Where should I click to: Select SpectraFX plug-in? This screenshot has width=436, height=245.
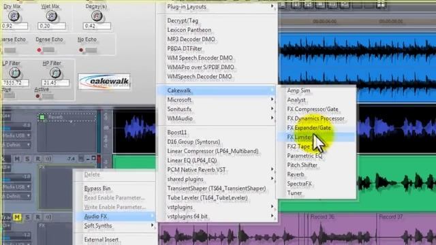(x=316, y=184)
